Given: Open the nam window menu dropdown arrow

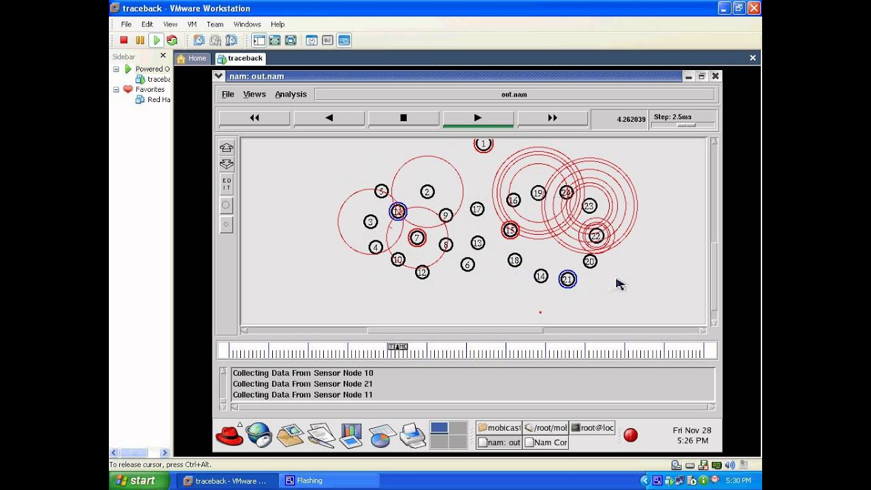Looking at the screenshot, I should (x=218, y=76).
